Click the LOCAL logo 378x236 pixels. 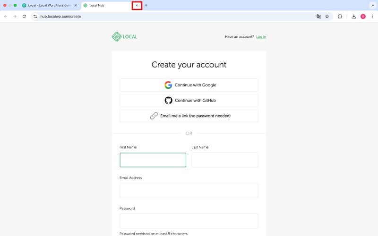[x=125, y=37]
